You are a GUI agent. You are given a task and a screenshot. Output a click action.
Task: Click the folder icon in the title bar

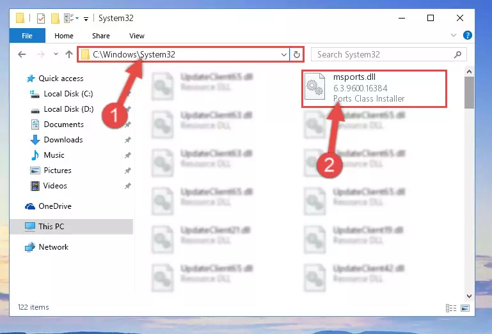tap(20, 18)
